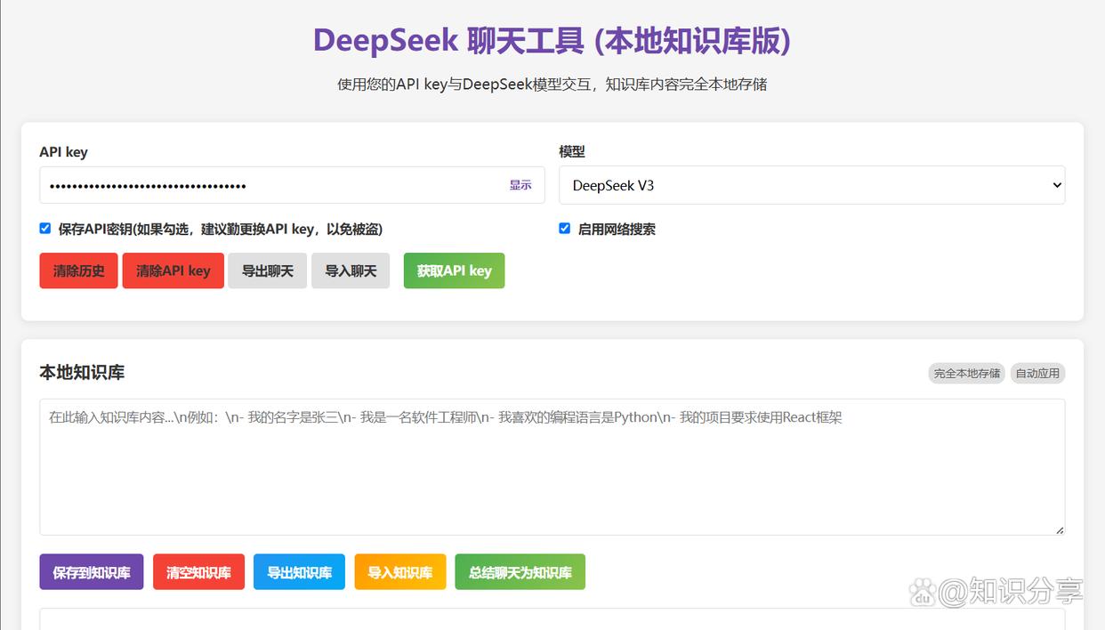
Task: Click the textarea resize handle corner
Action: [x=1059, y=529]
